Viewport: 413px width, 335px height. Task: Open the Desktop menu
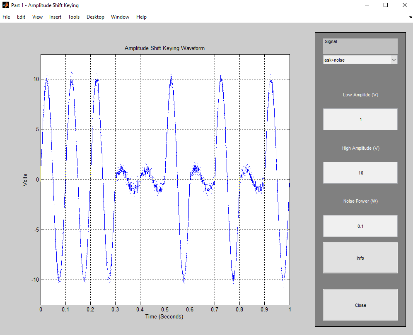[95, 17]
